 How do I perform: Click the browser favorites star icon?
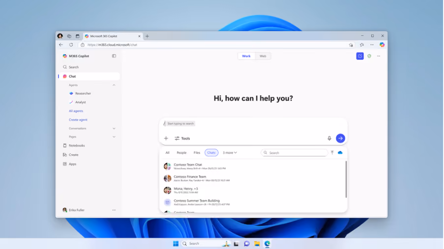(x=361, y=45)
